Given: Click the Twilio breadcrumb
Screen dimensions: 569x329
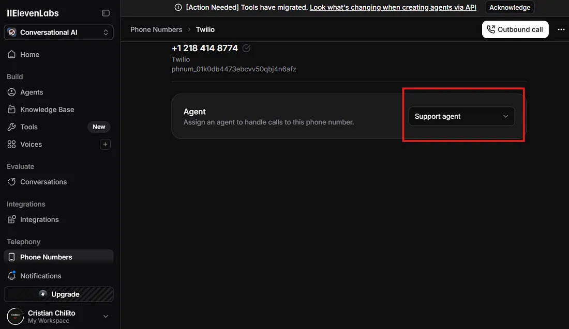Looking at the screenshot, I should coord(205,29).
